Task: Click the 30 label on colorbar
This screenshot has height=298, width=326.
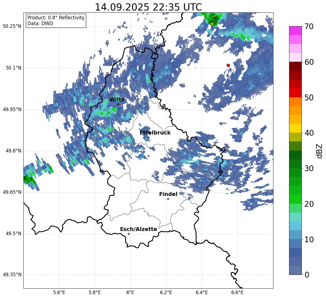Action: point(309,168)
